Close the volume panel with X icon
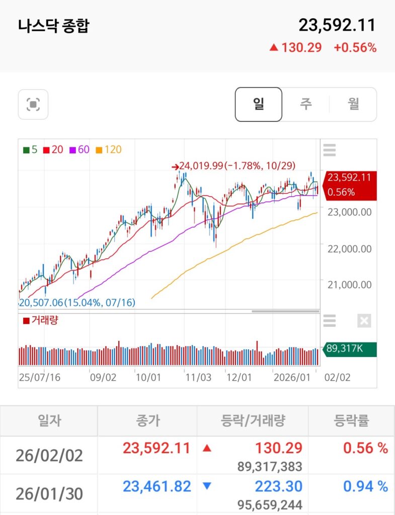This screenshot has height=515, width=395. coord(364,320)
